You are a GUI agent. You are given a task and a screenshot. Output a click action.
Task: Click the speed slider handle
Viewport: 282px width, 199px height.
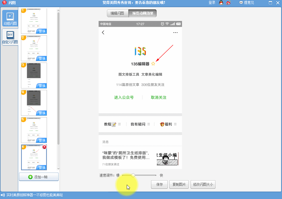(133, 175)
